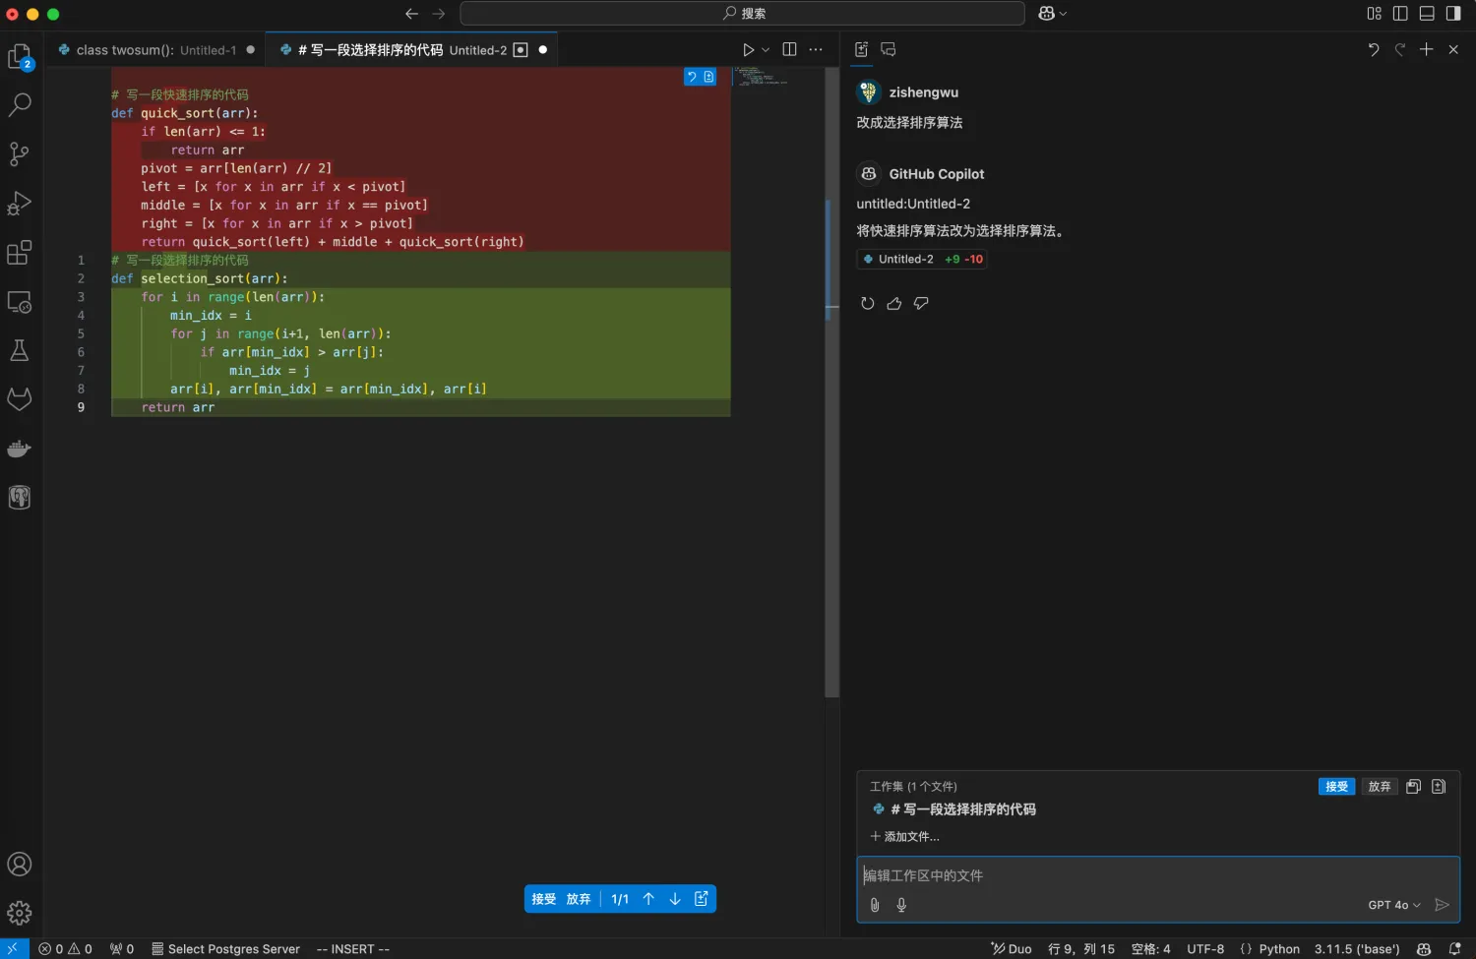Open the Accounts menu icon
This screenshot has width=1476, height=959.
coord(20,865)
